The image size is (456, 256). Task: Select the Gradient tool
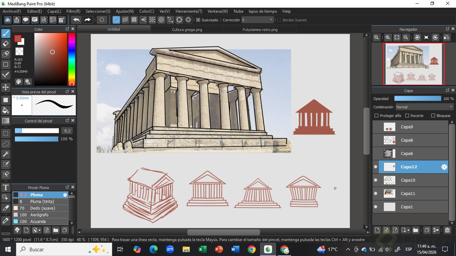6,121
